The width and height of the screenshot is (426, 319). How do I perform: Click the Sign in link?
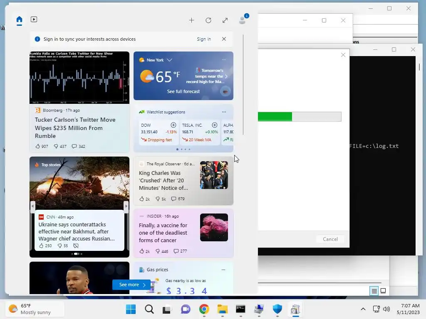click(204, 39)
